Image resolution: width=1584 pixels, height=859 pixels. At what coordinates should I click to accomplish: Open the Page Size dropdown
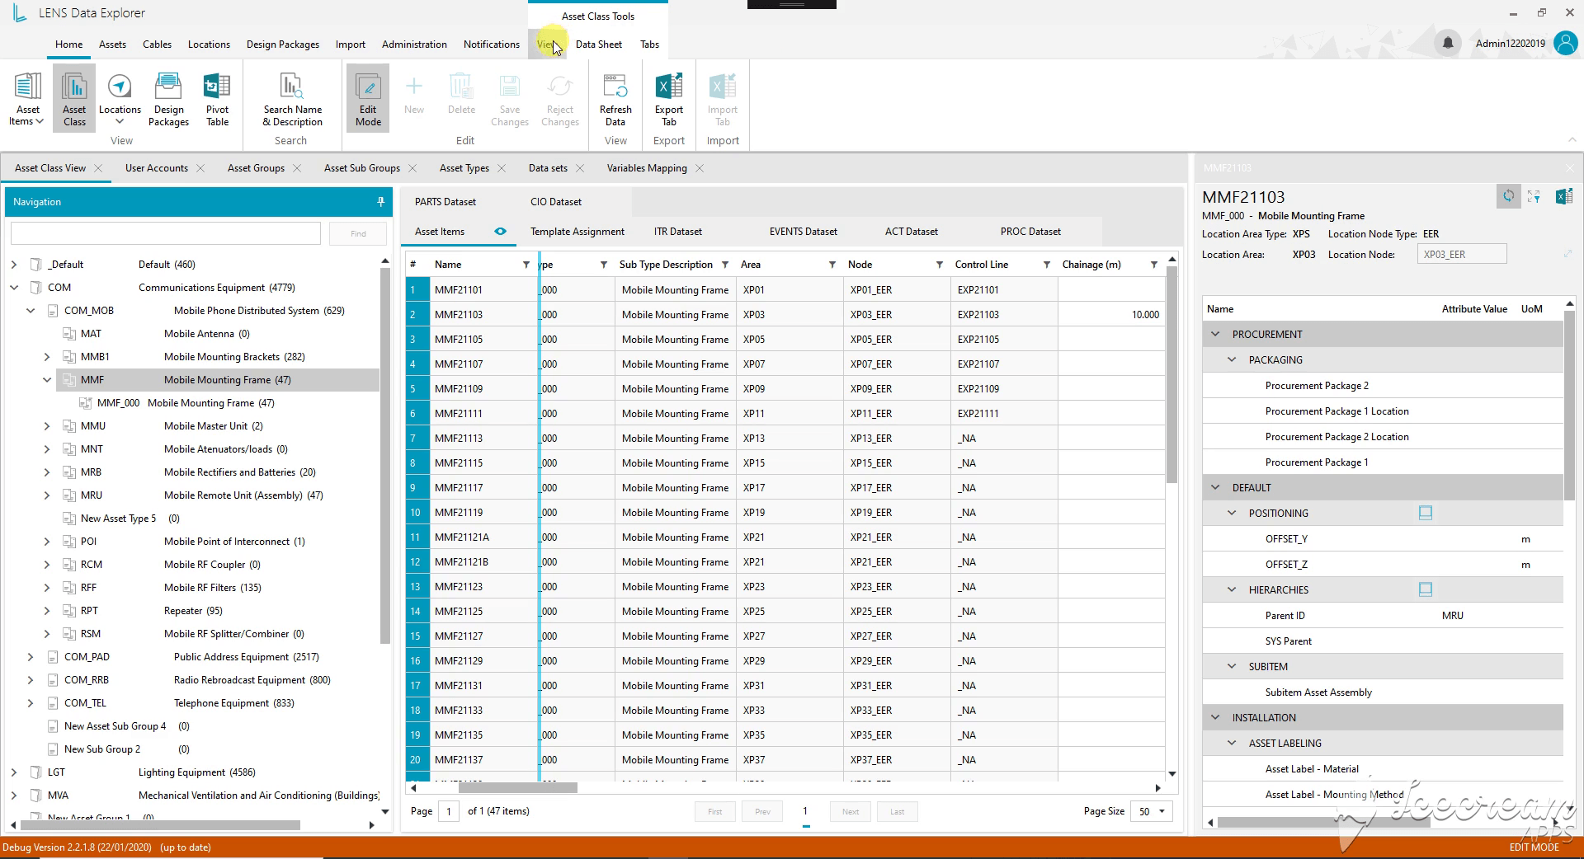click(1151, 811)
